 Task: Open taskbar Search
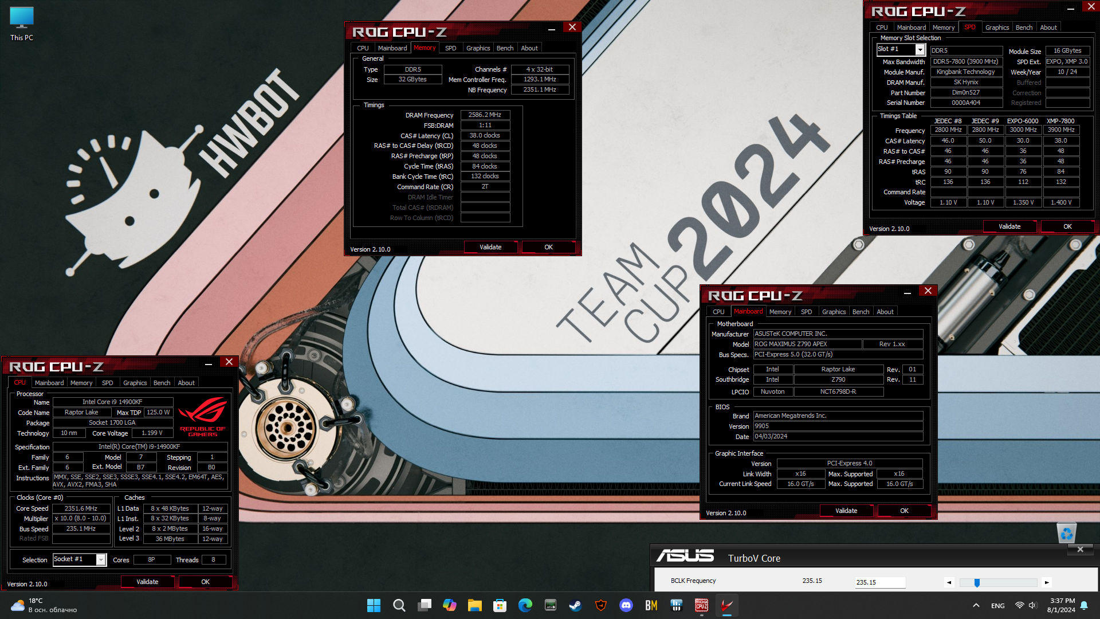(x=399, y=605)
